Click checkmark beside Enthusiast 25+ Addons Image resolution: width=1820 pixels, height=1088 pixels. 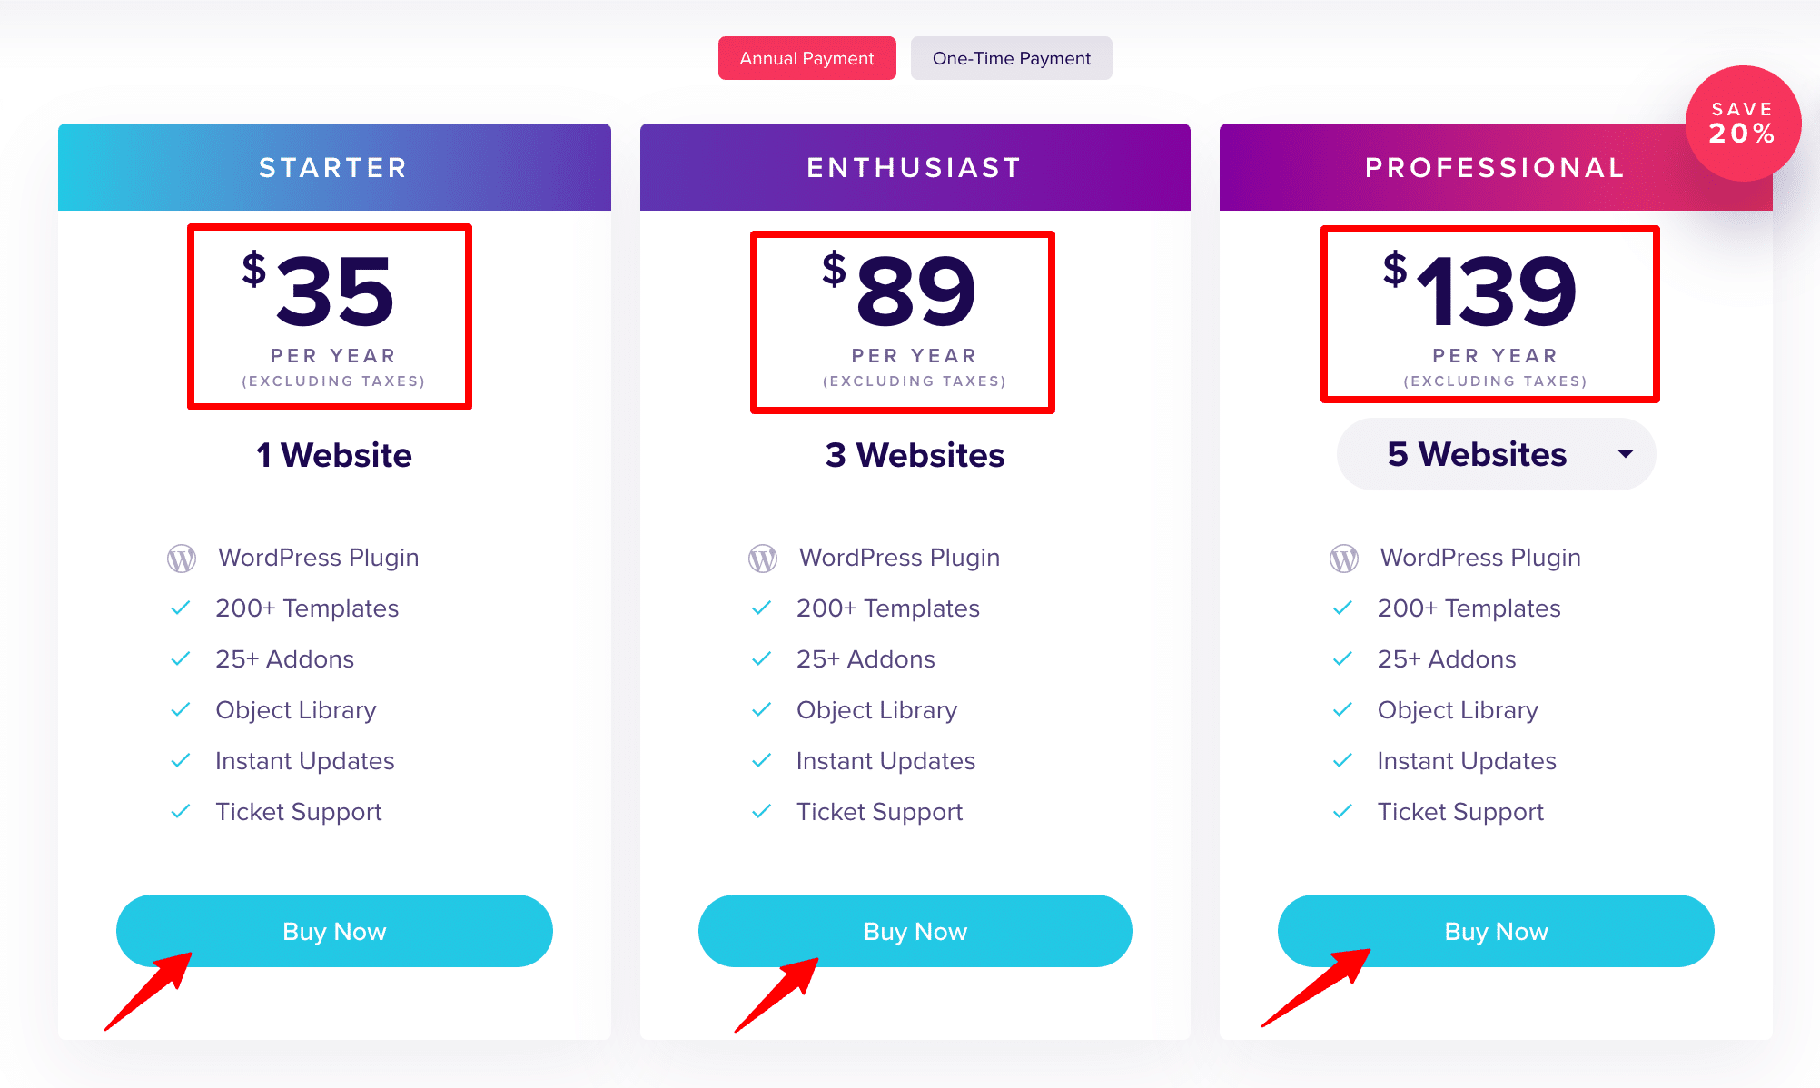762,658
